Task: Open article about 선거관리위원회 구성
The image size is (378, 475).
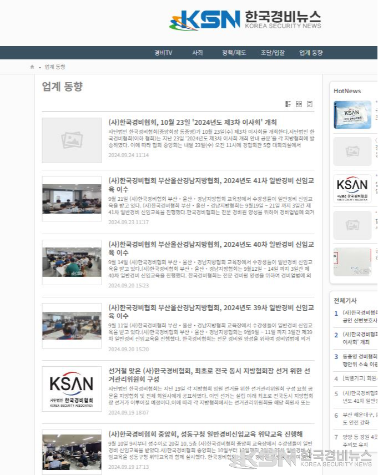Action: pos(209,375)
